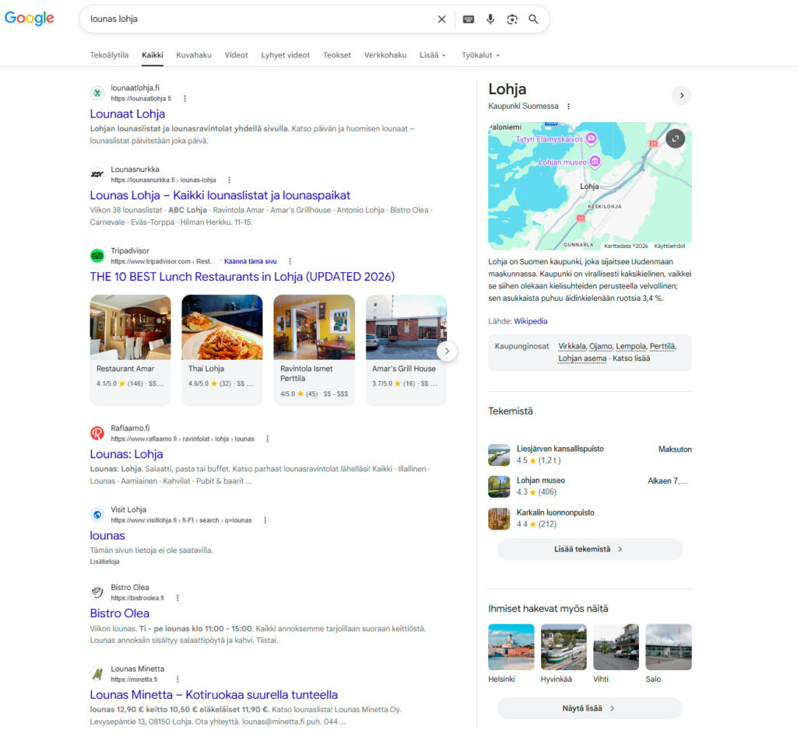This screenshot has height=734, width=797.
Task: Click the Näytä lisää button
Action: pyautogui.click(x=589, y=708)
